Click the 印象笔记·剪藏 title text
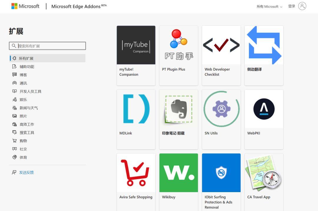318x211 pixels. 173,133
